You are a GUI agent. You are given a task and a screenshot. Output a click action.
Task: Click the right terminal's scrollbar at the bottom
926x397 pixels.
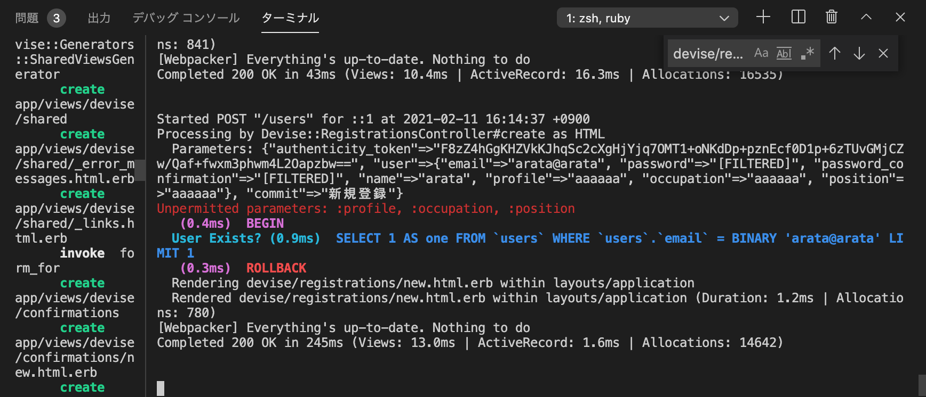[922, 386]
